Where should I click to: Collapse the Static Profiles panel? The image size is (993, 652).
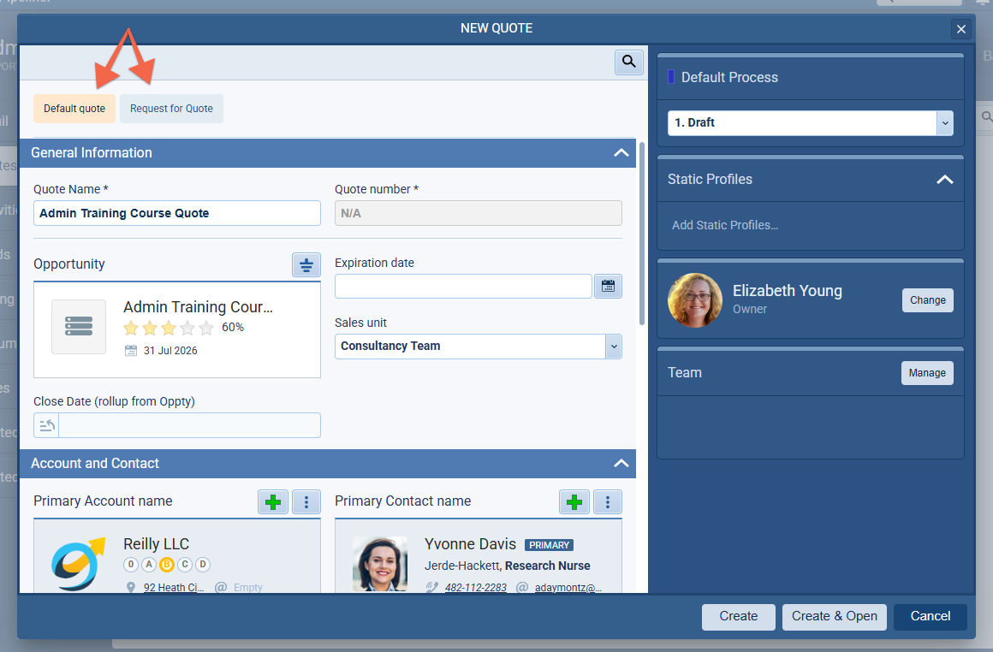click(x=945, y=180)
